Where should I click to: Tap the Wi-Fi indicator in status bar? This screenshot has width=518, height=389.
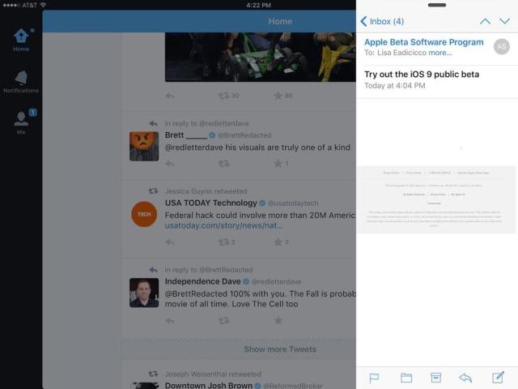(43, 5)
